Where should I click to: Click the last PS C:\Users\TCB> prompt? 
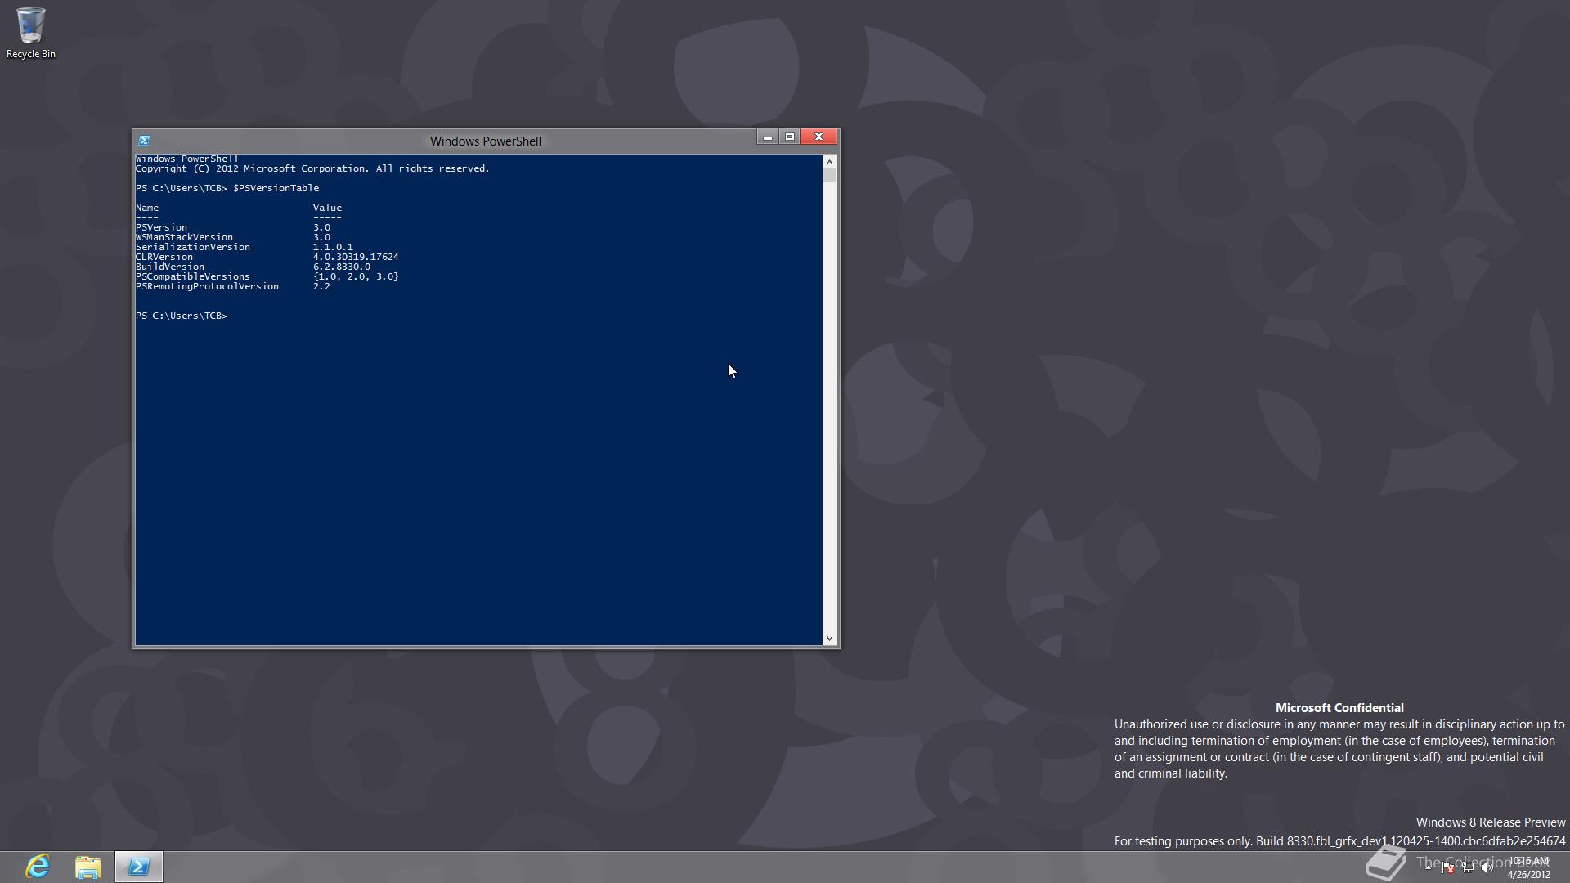pyautogui.click(x=182, y=316)
